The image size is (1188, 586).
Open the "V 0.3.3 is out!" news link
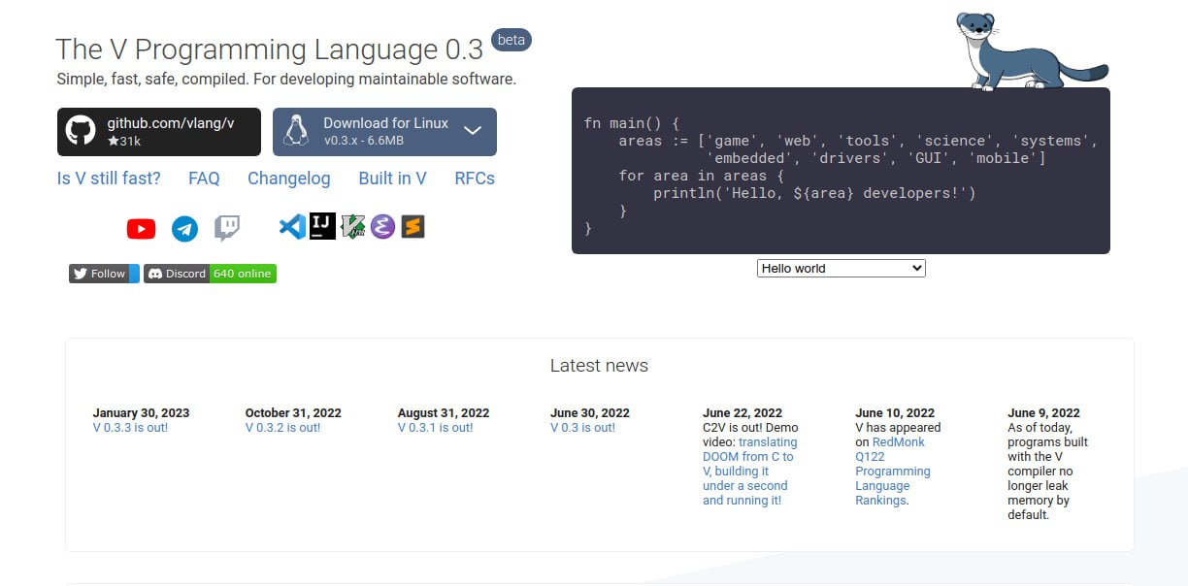[130, 428]
